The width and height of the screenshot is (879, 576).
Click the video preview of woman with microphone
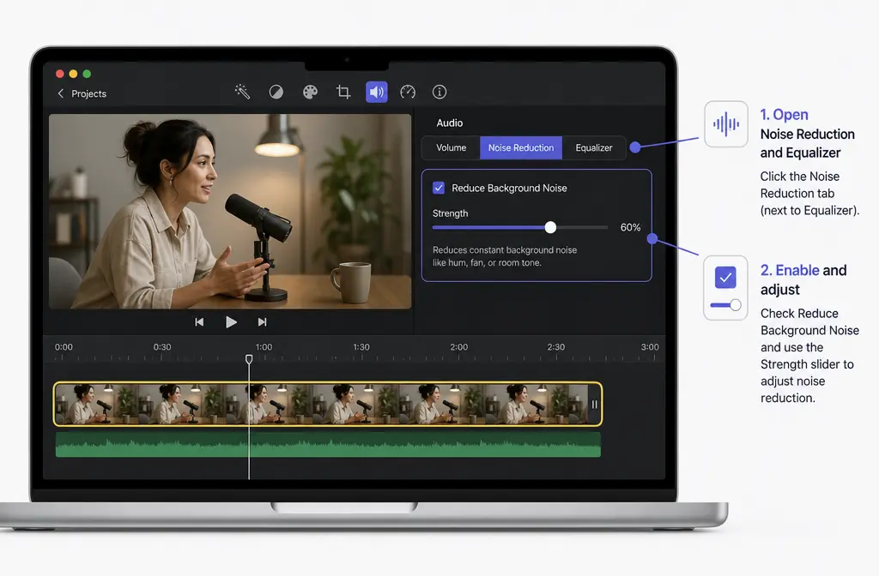230,211
